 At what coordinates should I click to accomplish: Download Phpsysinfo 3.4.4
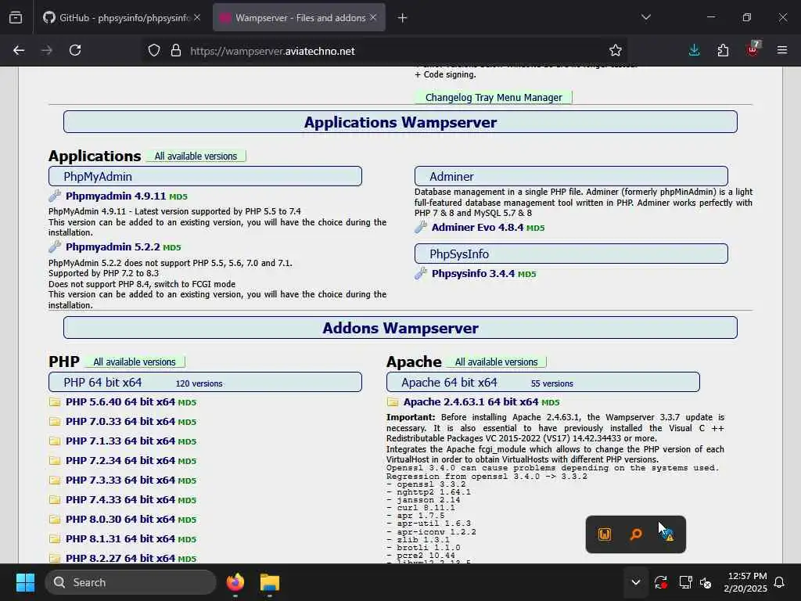tap(473, 273)
